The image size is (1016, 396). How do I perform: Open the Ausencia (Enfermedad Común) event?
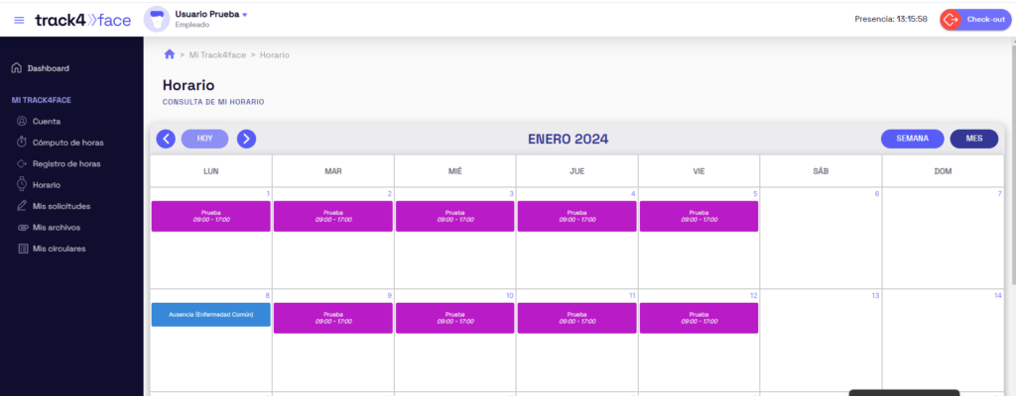pos(210,315)
